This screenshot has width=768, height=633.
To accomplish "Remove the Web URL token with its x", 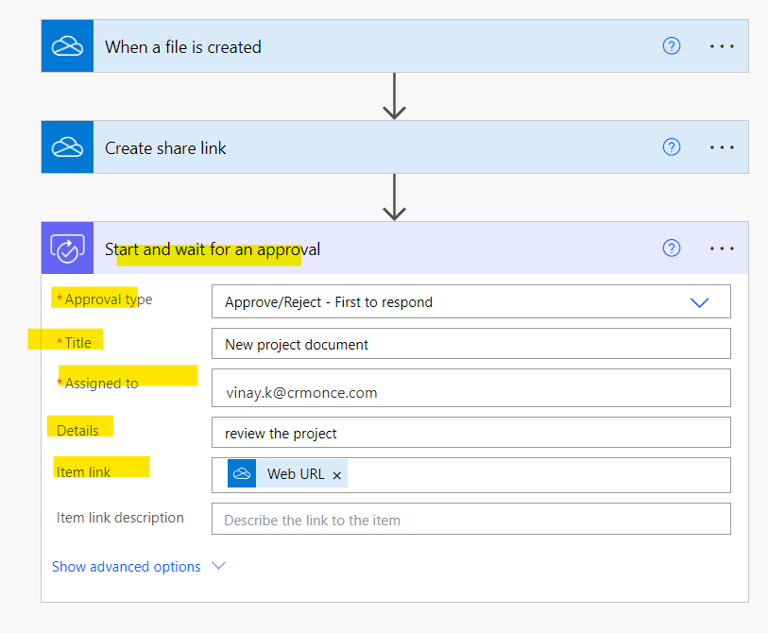I will (x=336, y=475).
